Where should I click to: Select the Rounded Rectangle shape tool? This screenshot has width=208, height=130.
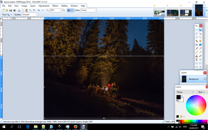pyautogui.click(x=200, y=63)
